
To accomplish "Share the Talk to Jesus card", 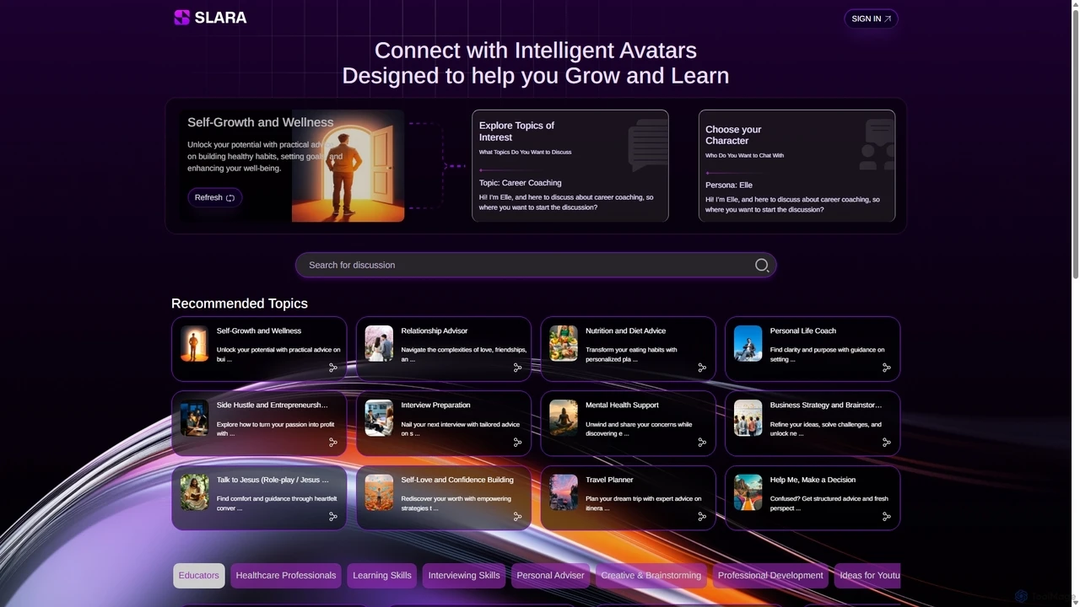I will click(333, 517).
